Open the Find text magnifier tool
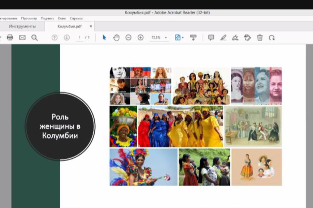 pyautogui.click(x=34, y=37)
